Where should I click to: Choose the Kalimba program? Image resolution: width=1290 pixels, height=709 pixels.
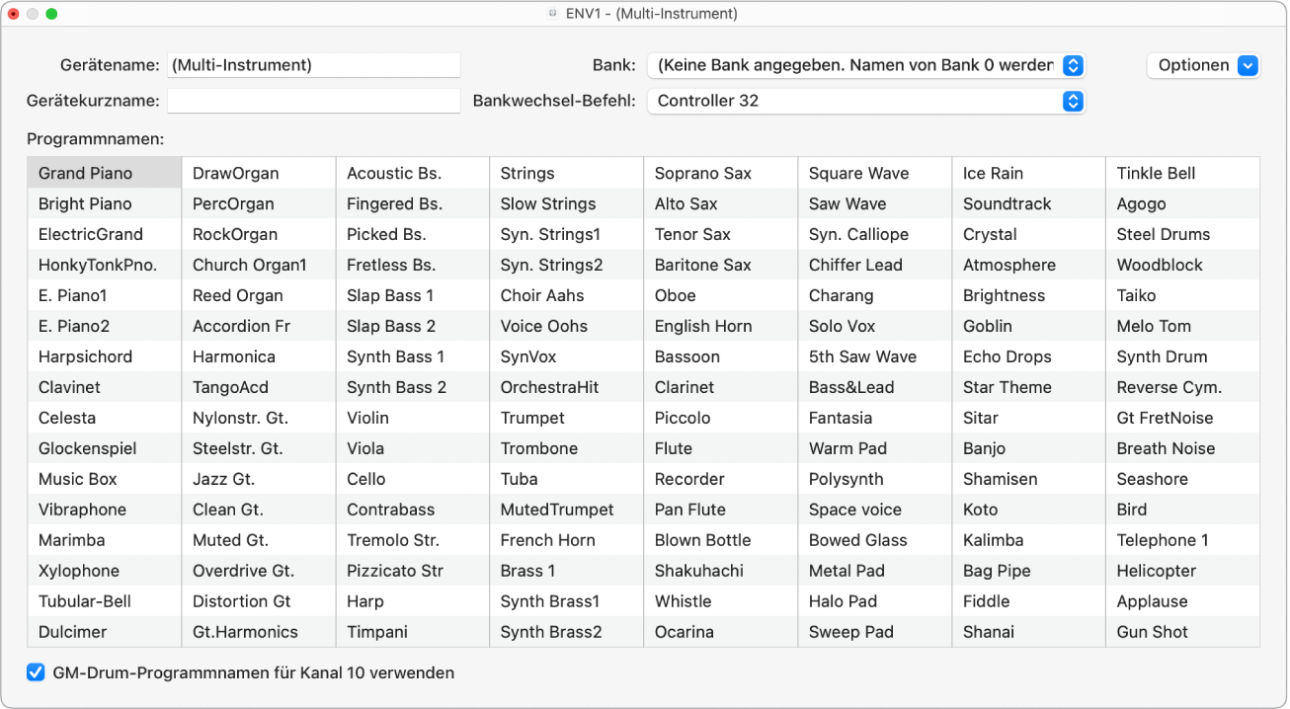point(993,540)
